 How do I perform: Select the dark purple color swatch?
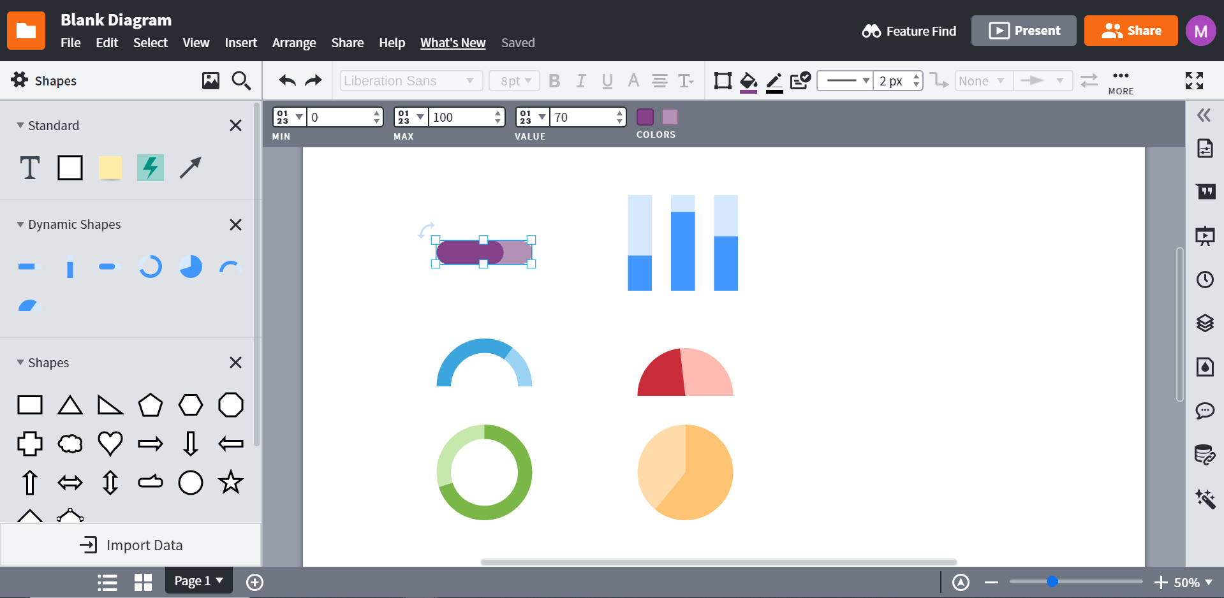[x=645, y=117]
